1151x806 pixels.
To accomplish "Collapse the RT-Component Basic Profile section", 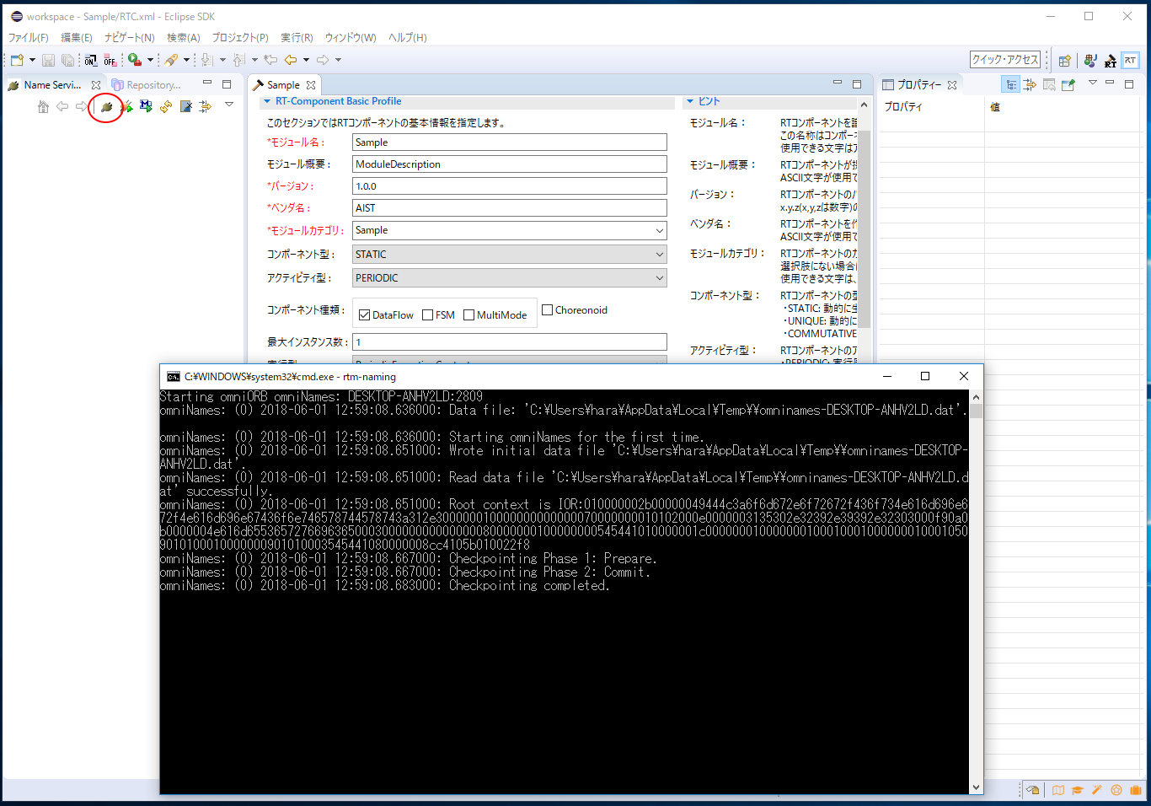I will 267,101.
